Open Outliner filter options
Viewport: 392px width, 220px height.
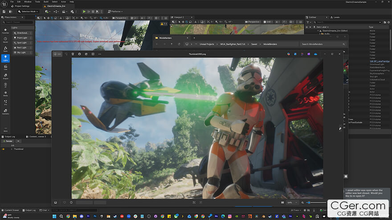click(309, 22)
